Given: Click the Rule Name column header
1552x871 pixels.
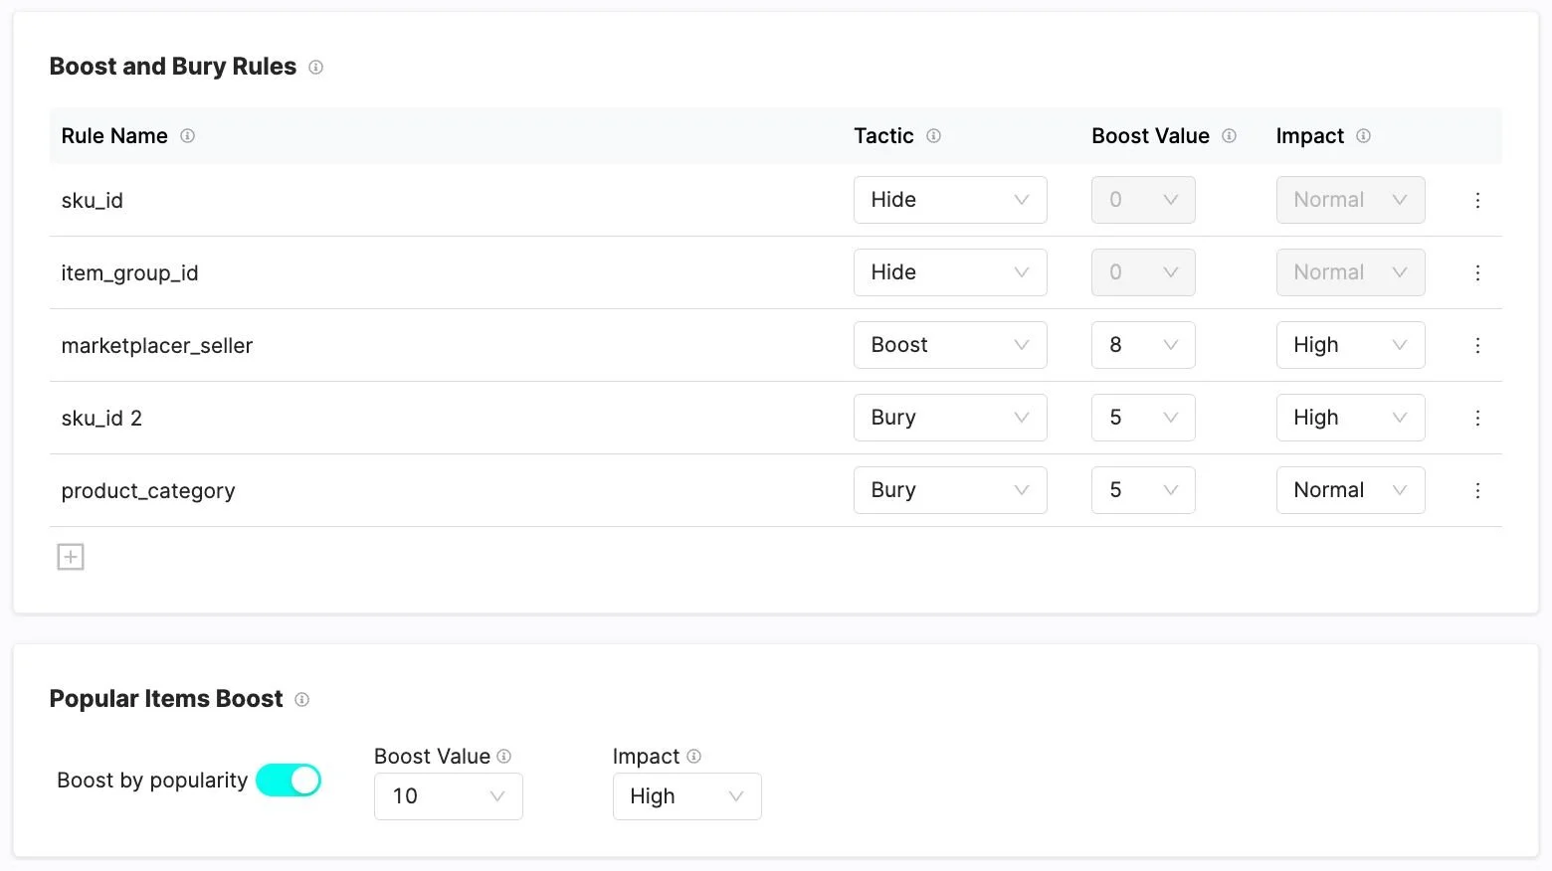Looking at the screenshot, I should pos(114,136).
